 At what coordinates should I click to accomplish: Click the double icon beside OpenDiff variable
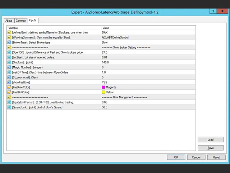9,52
